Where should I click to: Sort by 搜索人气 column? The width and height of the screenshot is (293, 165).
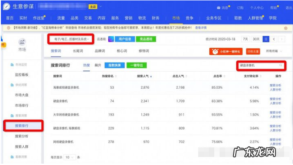click(x=151, y=76)
